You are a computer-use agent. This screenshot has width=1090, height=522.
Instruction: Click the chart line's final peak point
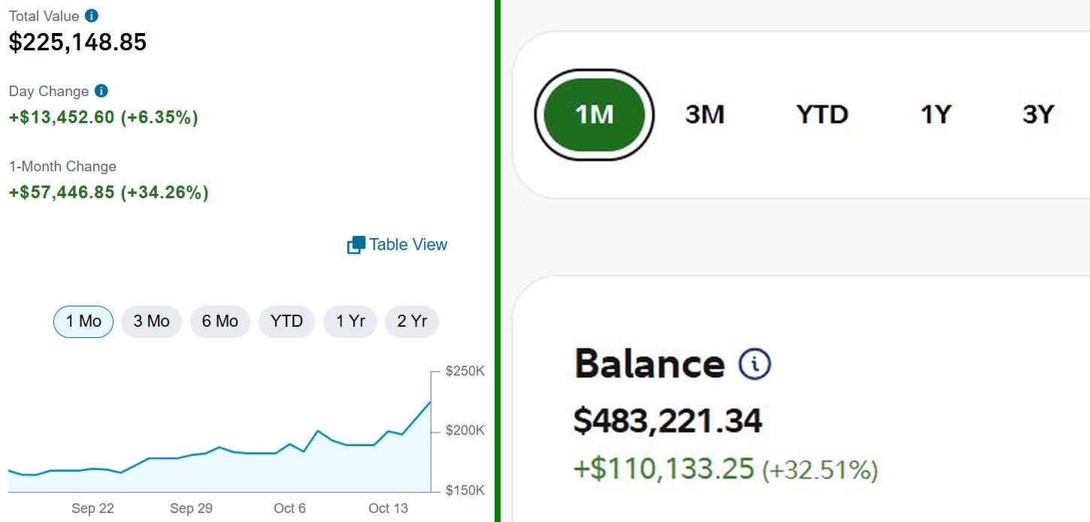[430, 402]
